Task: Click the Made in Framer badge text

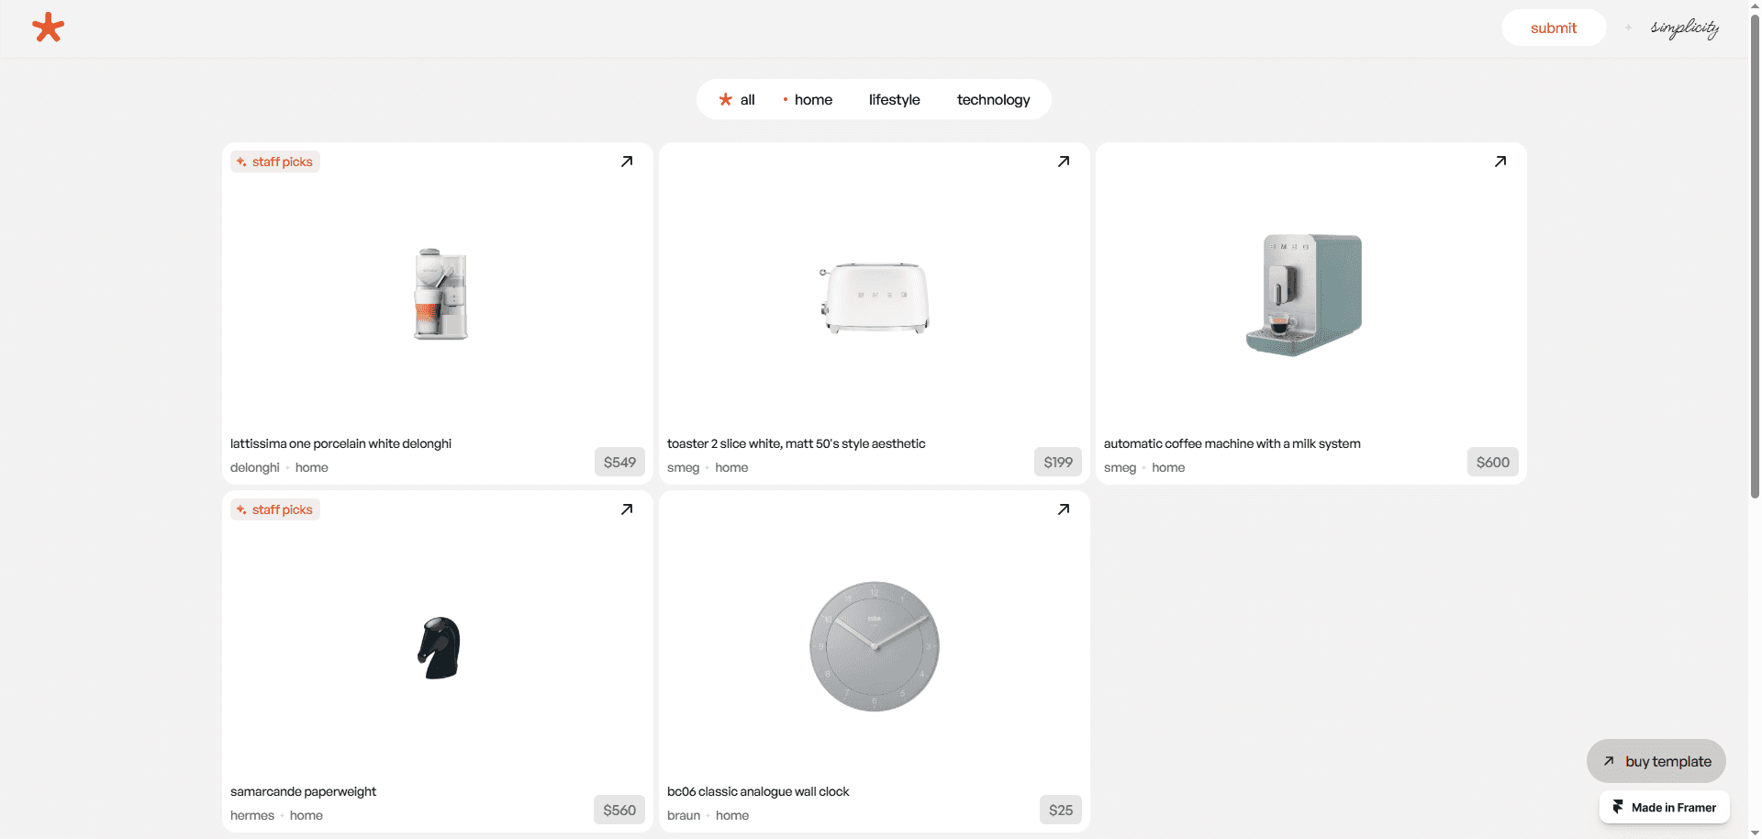Action: tap(1674, 808)
